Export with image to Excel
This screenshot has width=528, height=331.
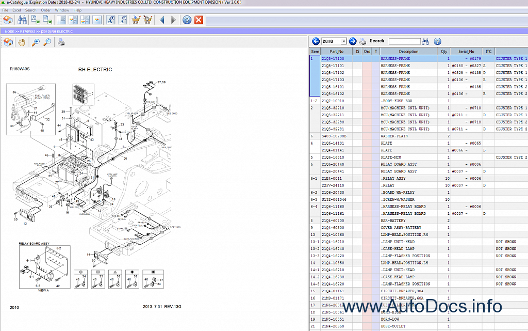click(36, 20)
